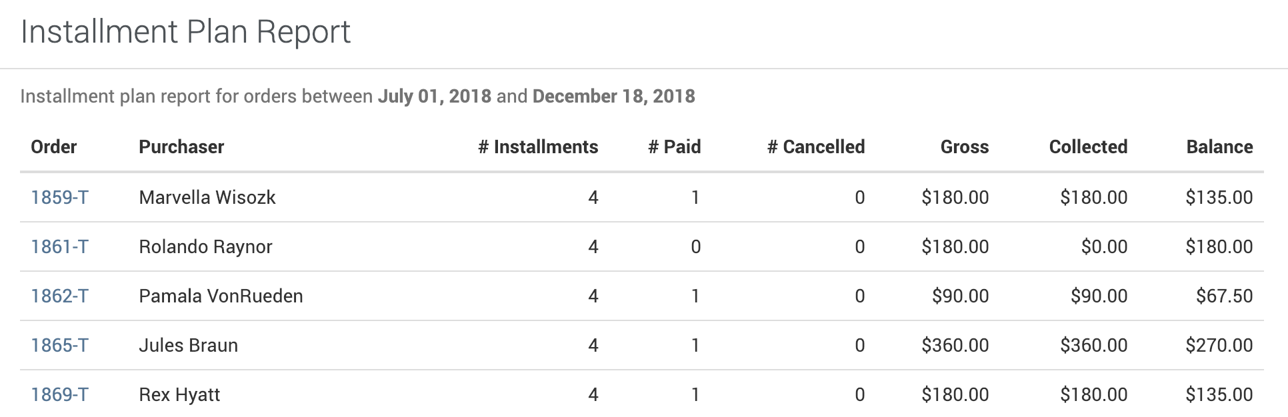Click the Installment Plan Report title
1288x417 pixels.
(186, 31)
